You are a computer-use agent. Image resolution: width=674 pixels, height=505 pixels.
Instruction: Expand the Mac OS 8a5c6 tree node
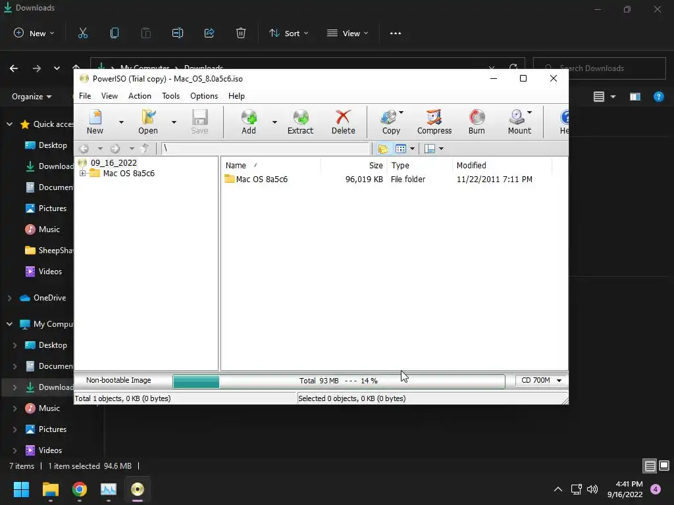pyautogui.click(x=82, y=174)
